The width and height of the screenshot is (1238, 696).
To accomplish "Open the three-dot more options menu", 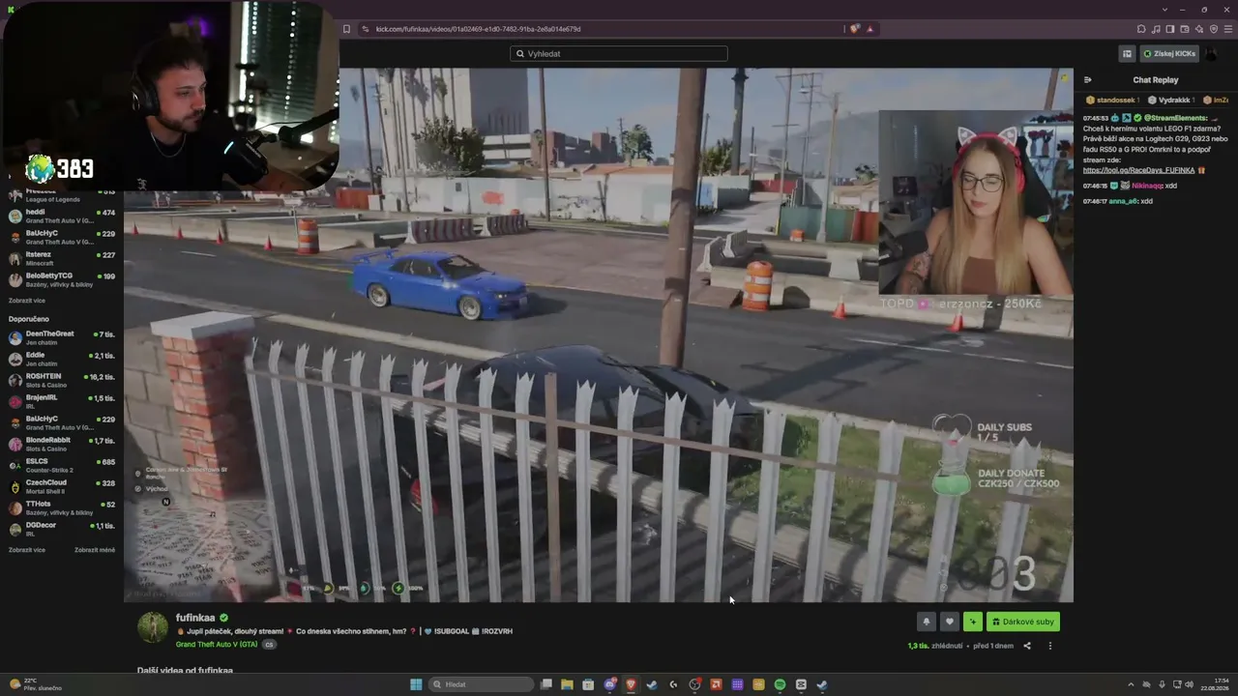I will [x=1049, y=646].
